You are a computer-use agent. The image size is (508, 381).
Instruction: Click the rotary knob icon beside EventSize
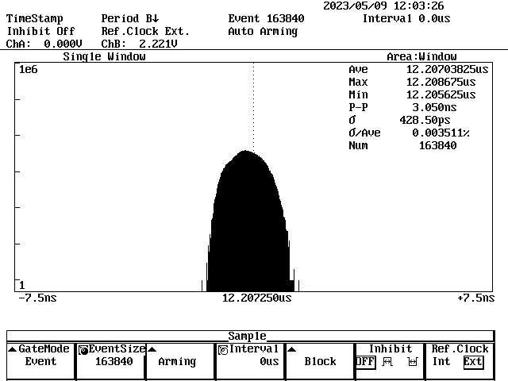[83, 349]
